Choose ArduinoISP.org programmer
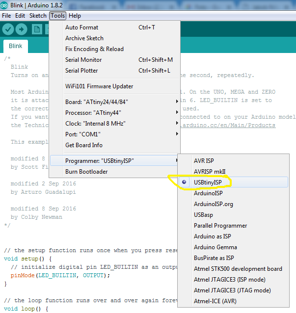The width and height of the screenshot is (296, 313). point(233,204)
